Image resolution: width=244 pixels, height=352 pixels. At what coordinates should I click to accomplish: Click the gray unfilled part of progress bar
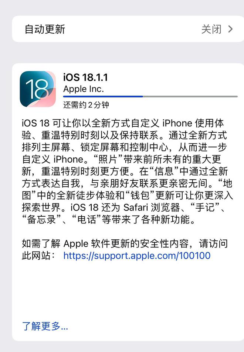pyautogui.click(x=190, y=97)
